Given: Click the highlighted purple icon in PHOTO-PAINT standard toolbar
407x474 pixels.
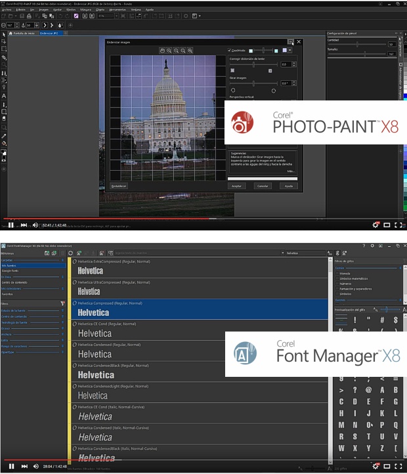Looking at the screenshot, I should tap(76, 16).
